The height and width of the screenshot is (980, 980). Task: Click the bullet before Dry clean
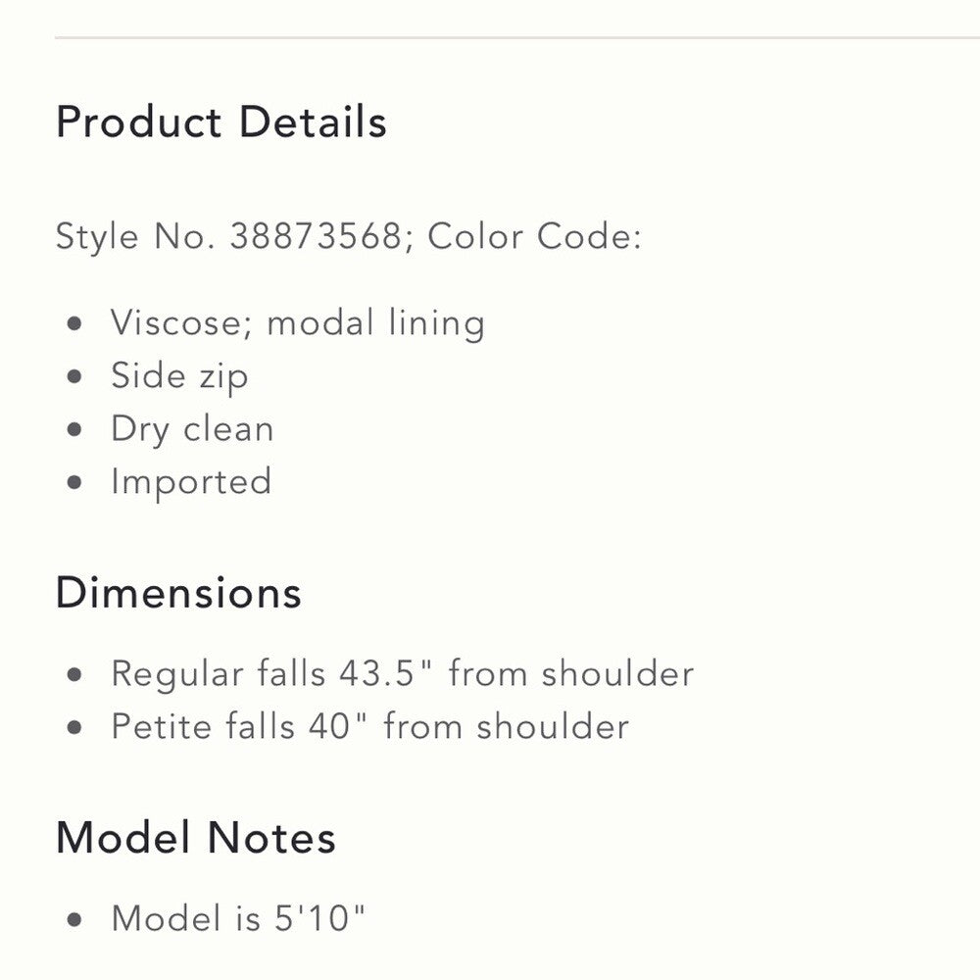(74, 430)
